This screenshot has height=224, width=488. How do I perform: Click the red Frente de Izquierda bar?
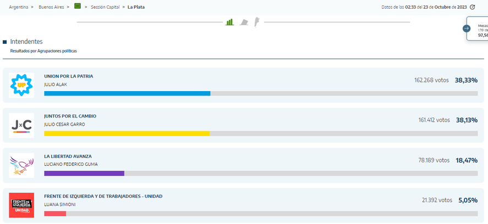55,214
